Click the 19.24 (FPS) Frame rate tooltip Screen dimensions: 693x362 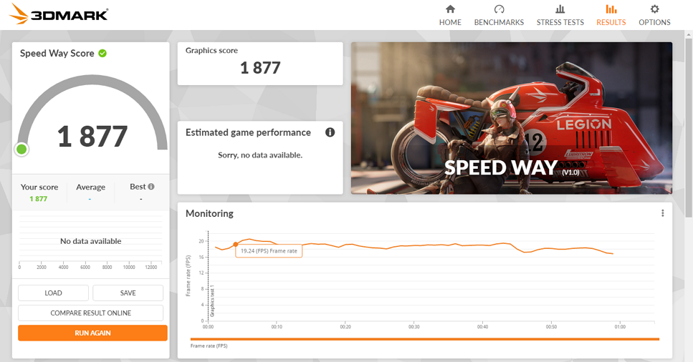[269, 250]
